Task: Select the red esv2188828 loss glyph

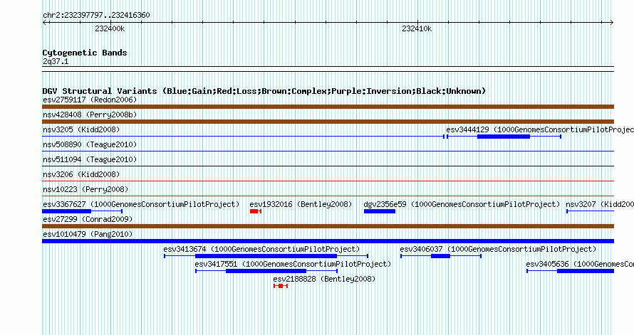Action: (281, 286)
